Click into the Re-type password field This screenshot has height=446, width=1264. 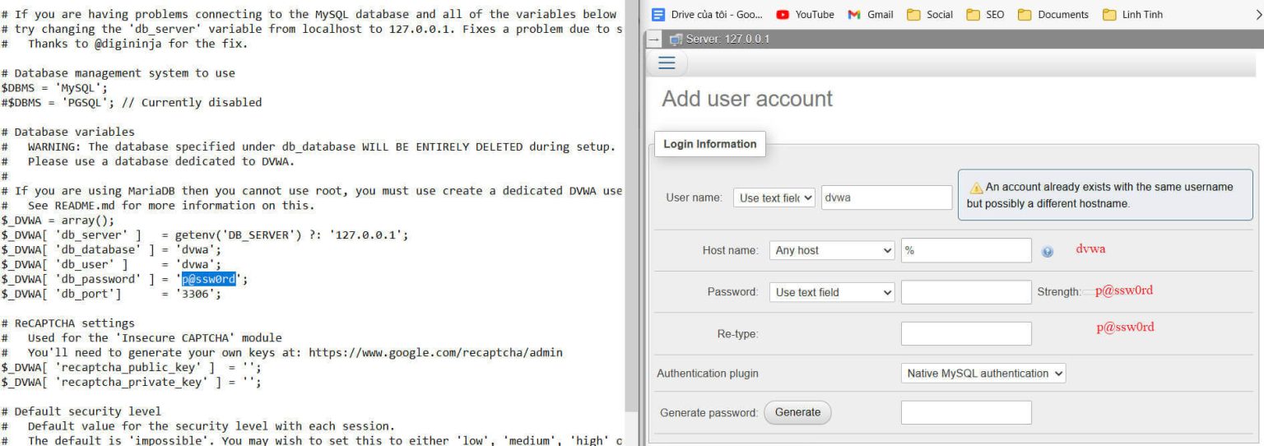click(x=965, y=333)
